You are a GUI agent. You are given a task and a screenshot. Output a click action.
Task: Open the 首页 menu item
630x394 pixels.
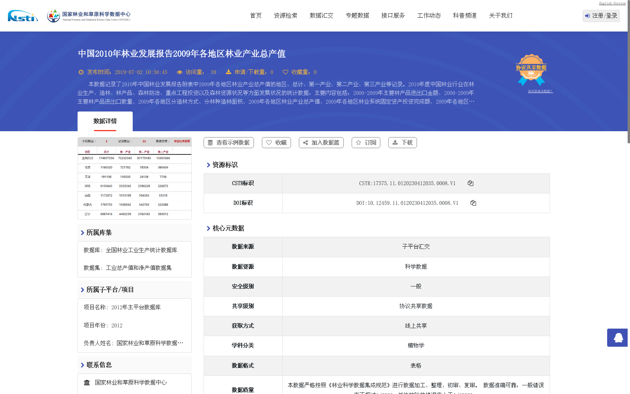(x=256, y=15)
